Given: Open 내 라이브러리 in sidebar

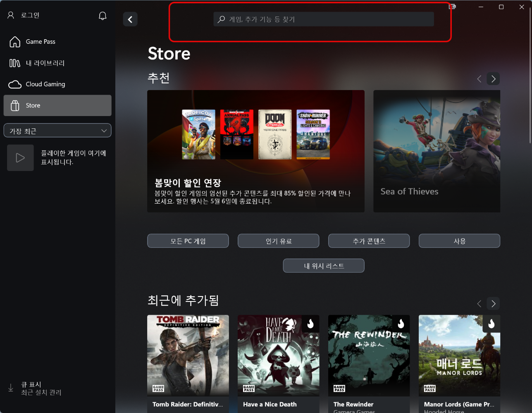Looking at the screenshot, I should pyautogui.click(x=57, y=63).
